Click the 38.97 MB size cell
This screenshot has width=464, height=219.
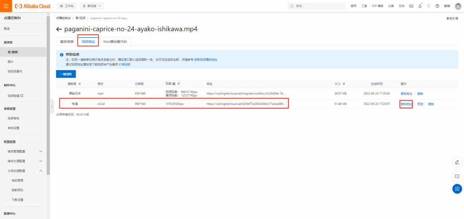[340, 93]
